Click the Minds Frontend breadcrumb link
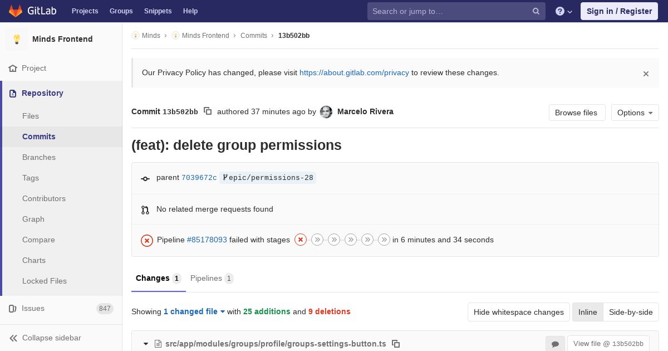 (x=205, y=36)
